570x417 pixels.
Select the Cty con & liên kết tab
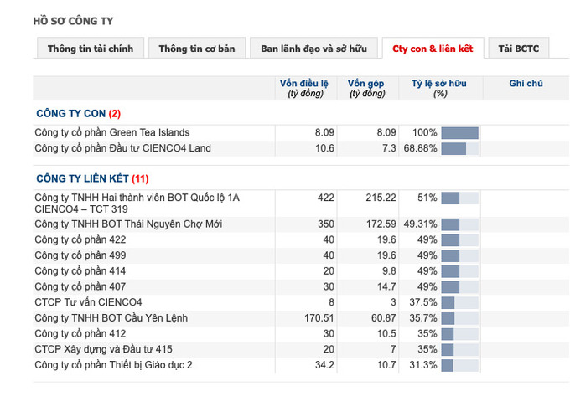(x=433, y=48)
